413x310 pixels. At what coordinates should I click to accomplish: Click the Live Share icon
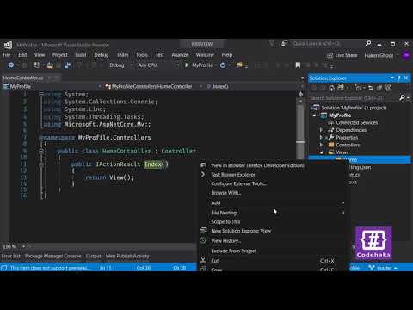(330, 55)
